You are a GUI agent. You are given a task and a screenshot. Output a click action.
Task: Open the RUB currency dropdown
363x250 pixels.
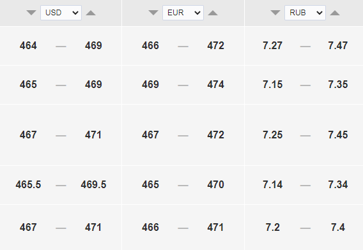(x=305, y=13)
